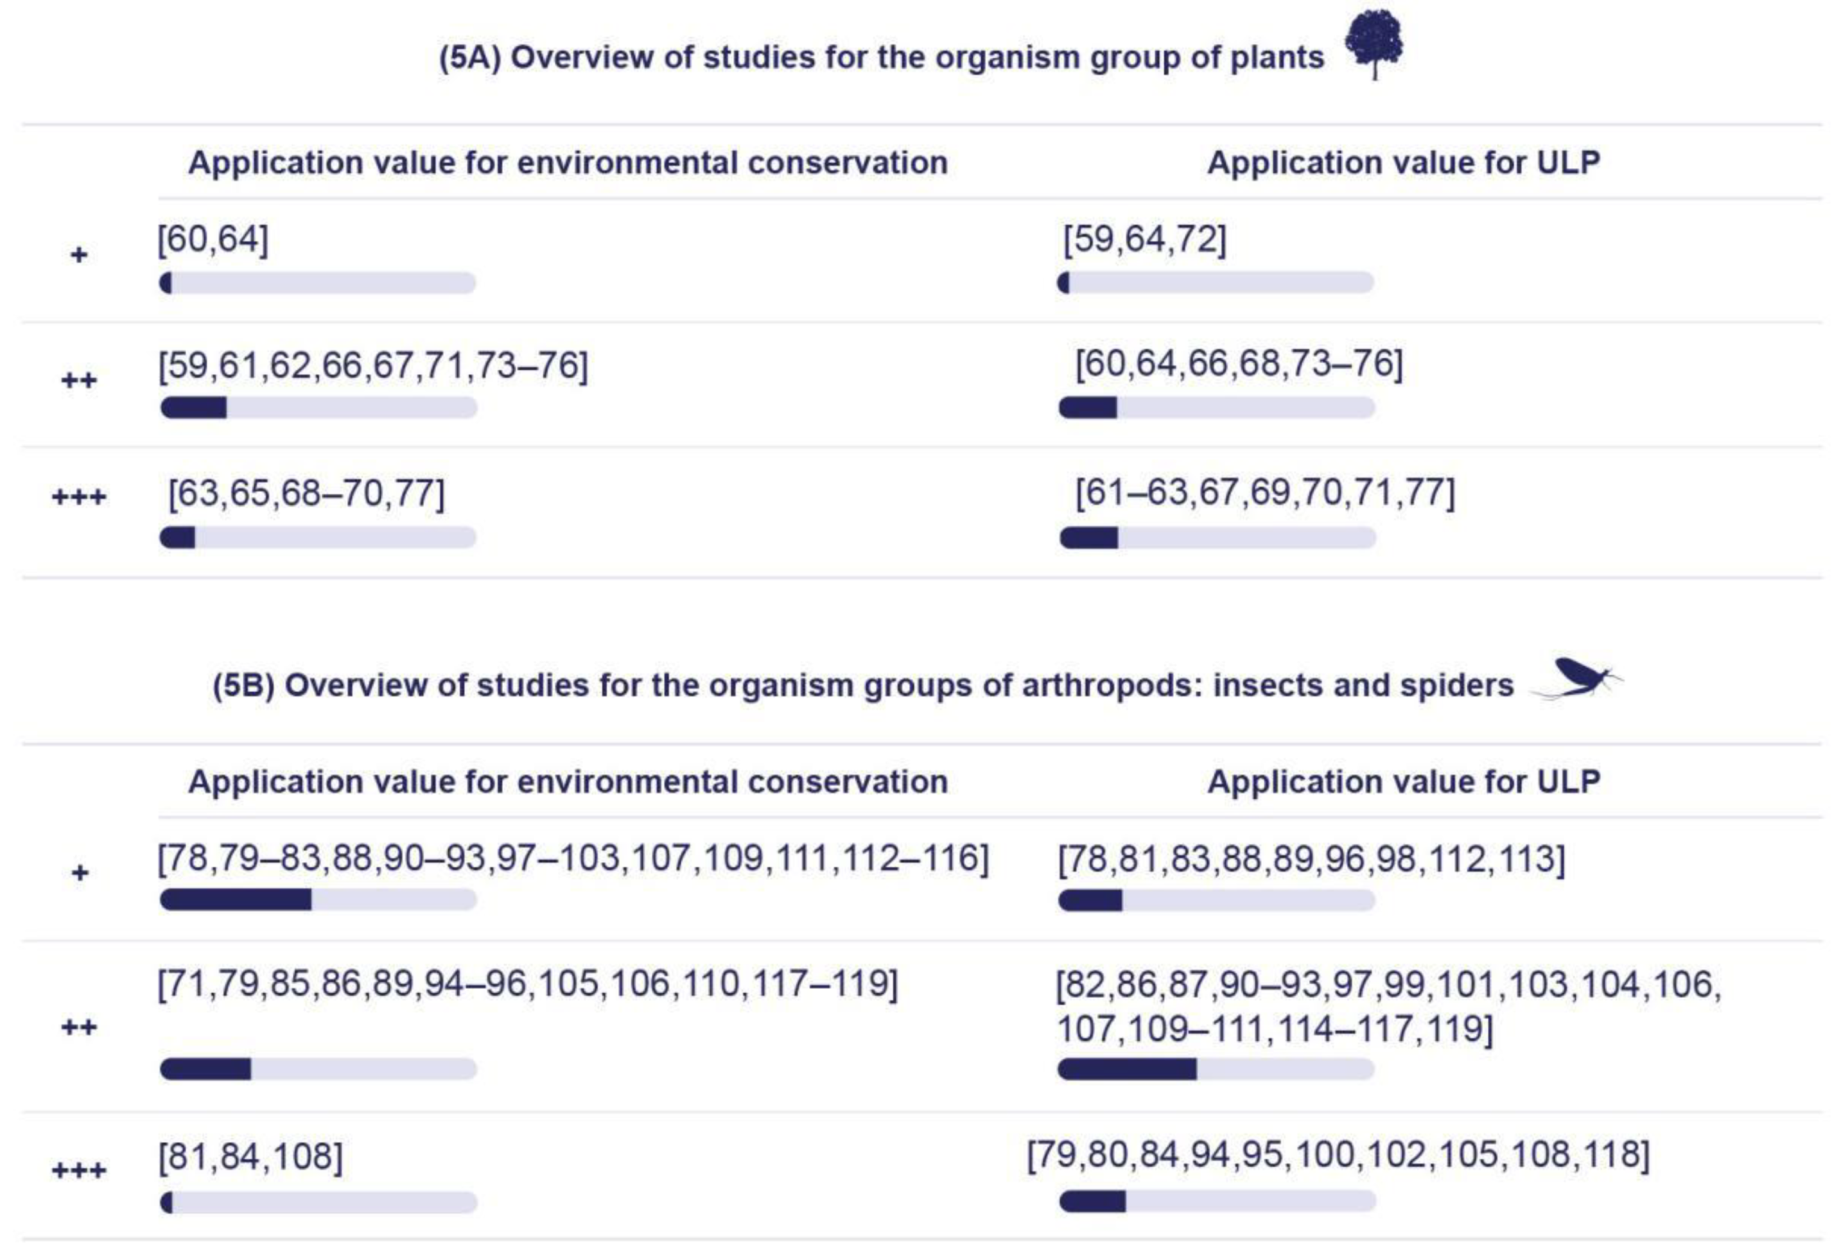Click the tree icon beside the plants title

[x=1374, y=43]
